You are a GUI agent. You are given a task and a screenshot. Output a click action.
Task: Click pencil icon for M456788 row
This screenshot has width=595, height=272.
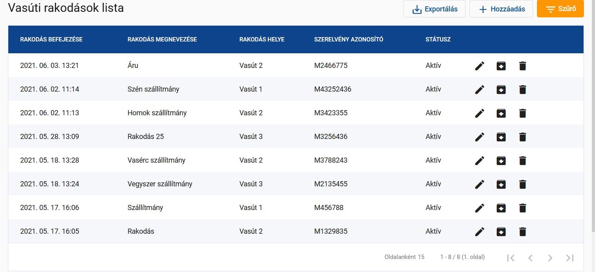(x=479, y=208)
